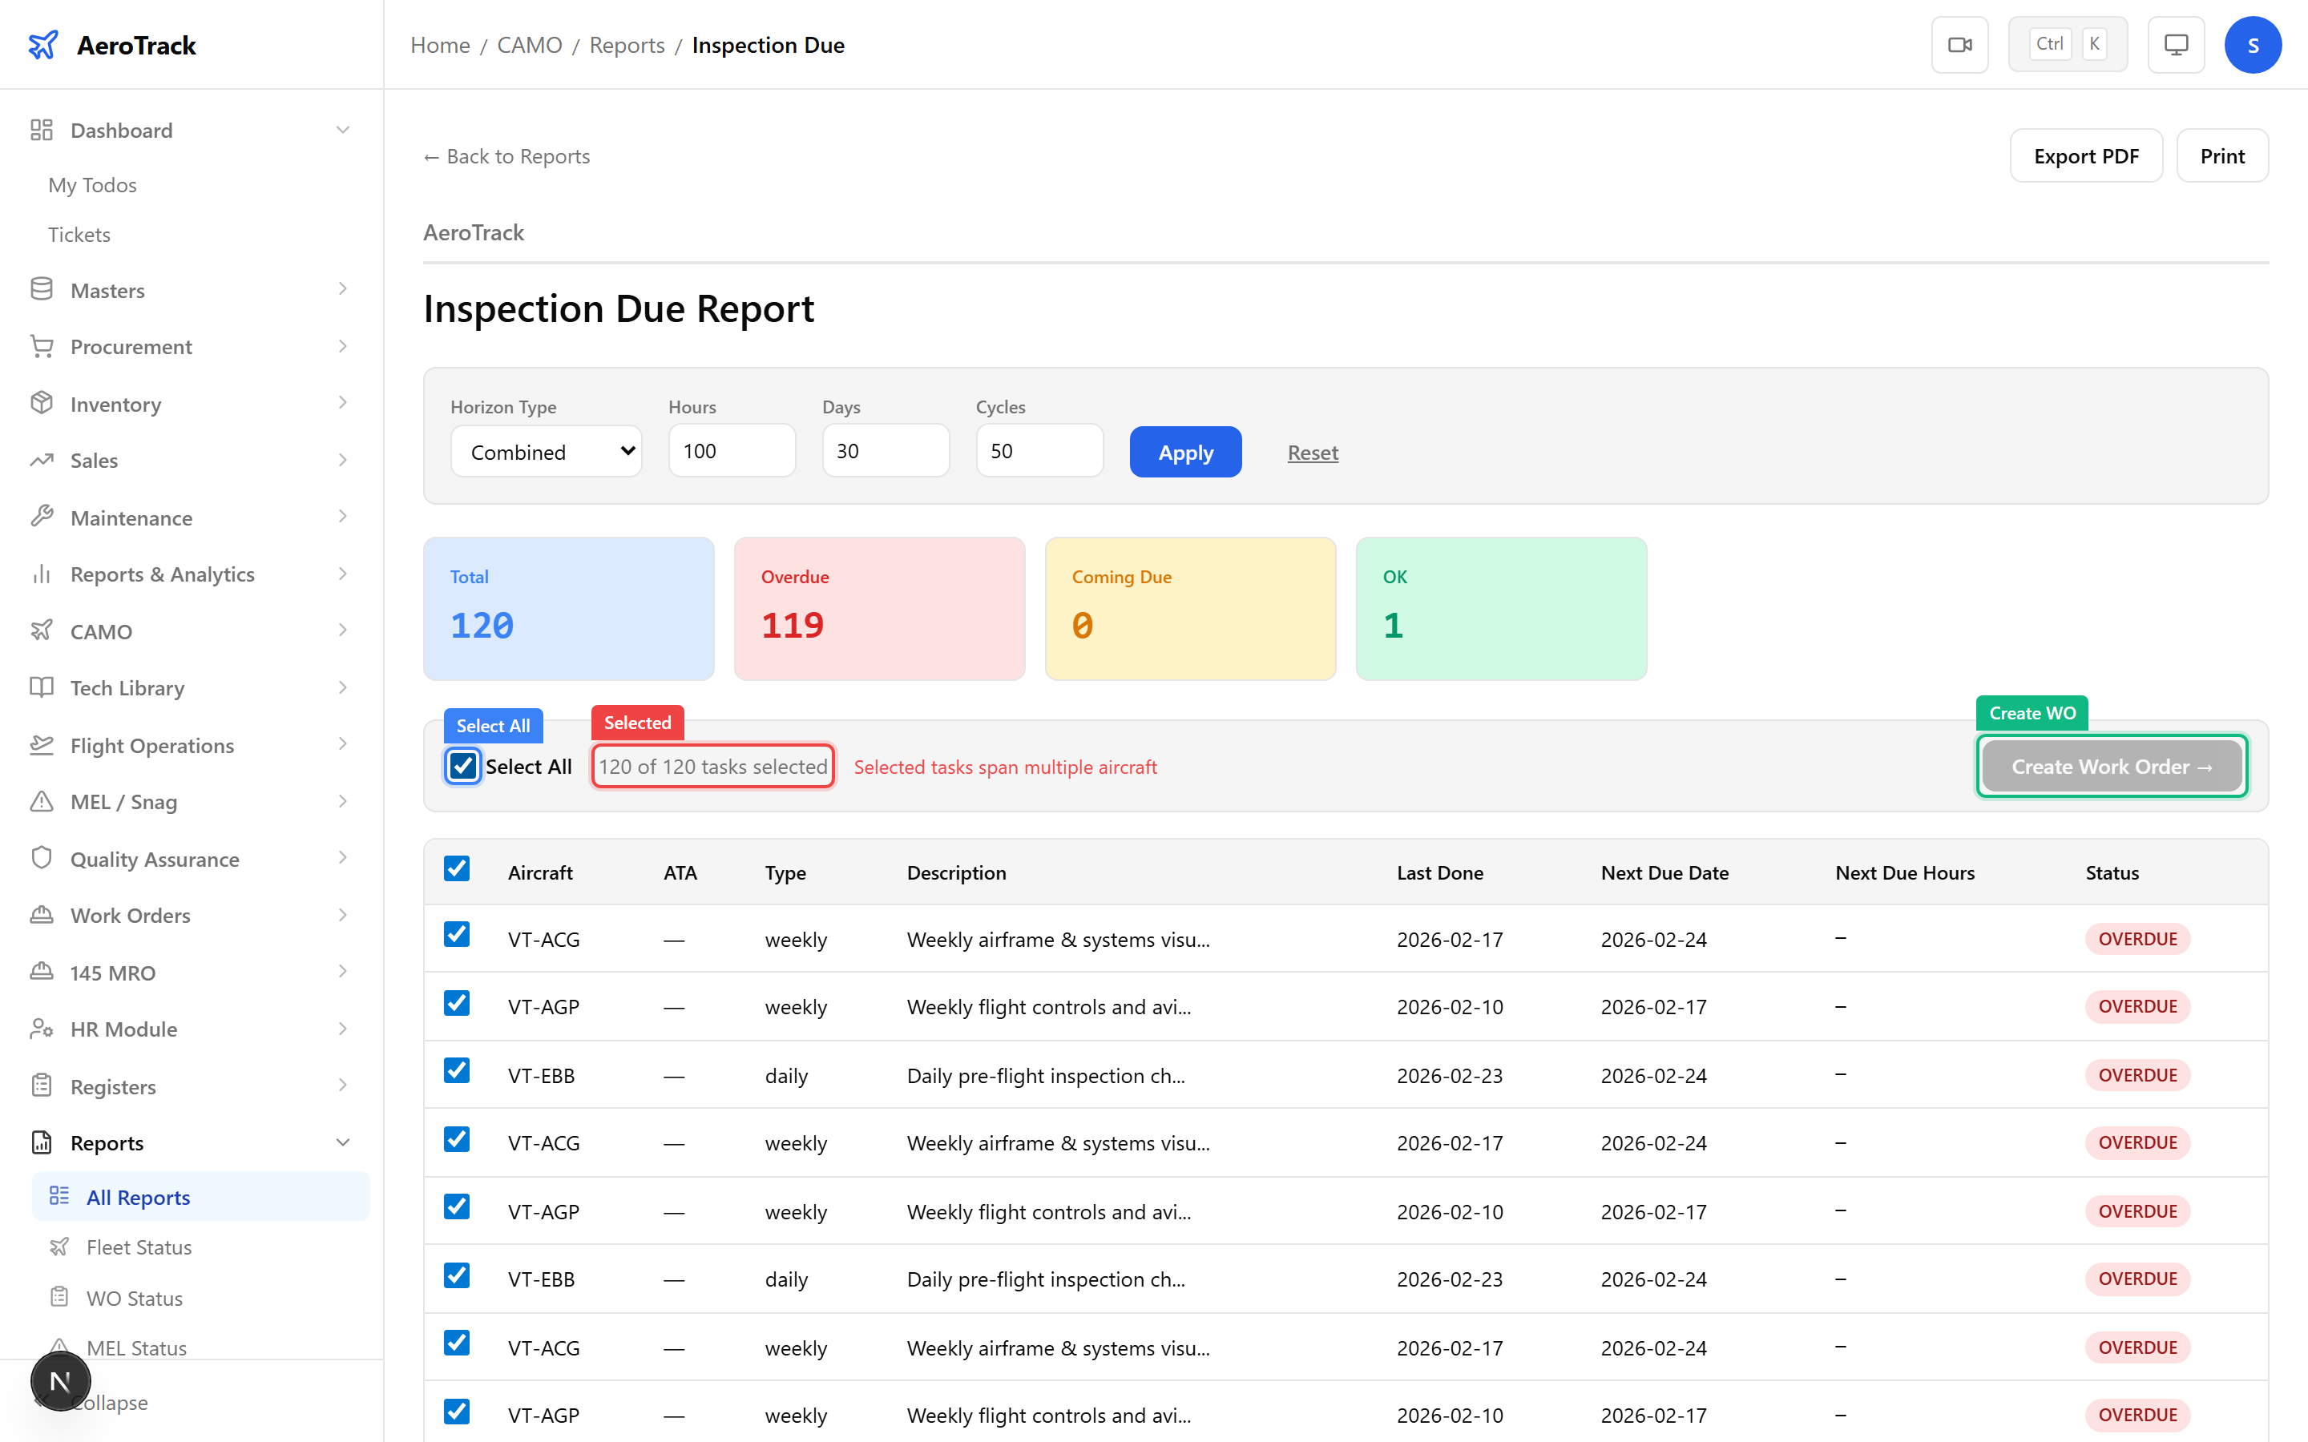Open the monitor display icon top right

(2176, 44)
